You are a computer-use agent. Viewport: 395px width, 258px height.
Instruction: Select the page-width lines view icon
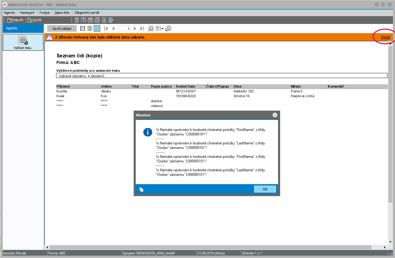pos(97,28)
